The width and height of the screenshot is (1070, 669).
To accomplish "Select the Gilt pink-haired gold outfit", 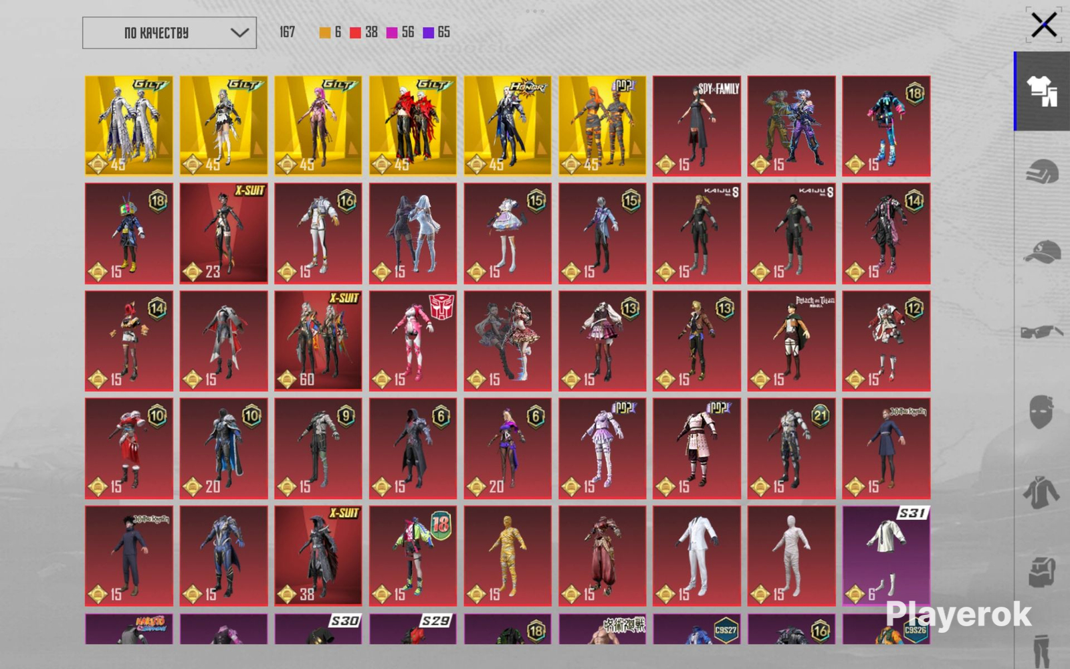I will [x=318, y=126].
